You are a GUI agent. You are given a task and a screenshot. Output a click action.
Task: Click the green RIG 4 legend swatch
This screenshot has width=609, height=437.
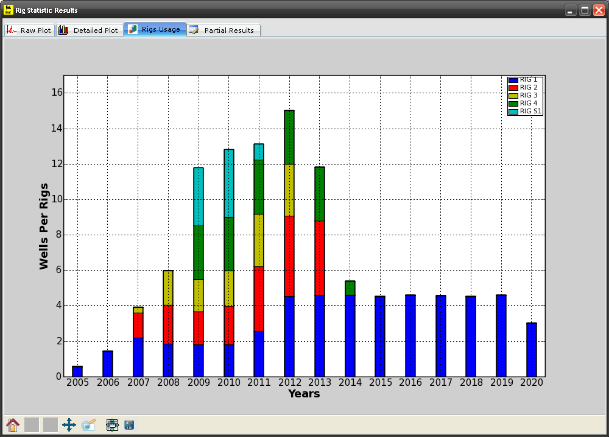[x=513, y=104]
